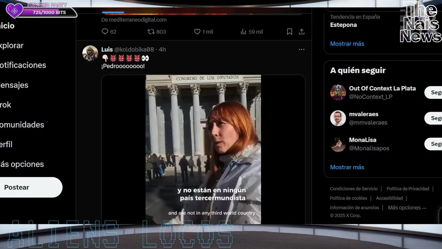Screen dimensions: 442x249
Task: Open Mensajes in sidebar
Action: click(x=14, y=85)
